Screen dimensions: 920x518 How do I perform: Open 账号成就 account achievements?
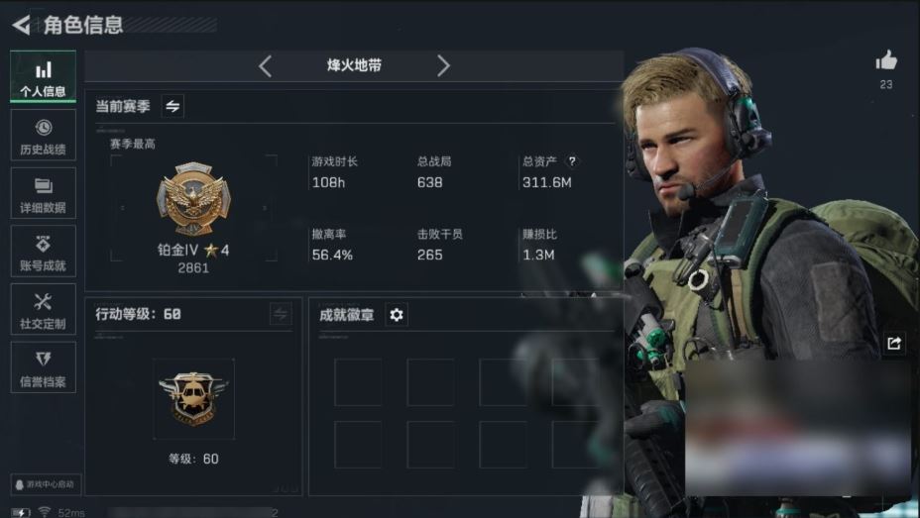(43, 252)
